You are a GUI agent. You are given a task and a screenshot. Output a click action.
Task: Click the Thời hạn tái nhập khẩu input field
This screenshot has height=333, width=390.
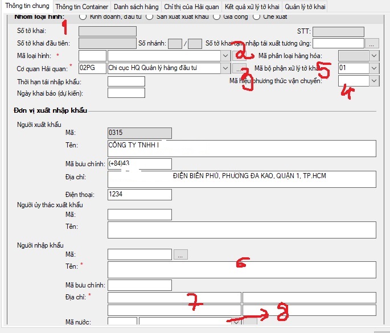pyautogui.click(x=126, y=81)
